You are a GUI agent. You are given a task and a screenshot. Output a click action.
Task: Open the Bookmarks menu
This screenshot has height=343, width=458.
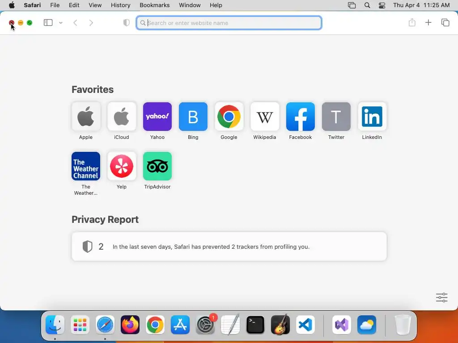[x=154, y=5]
